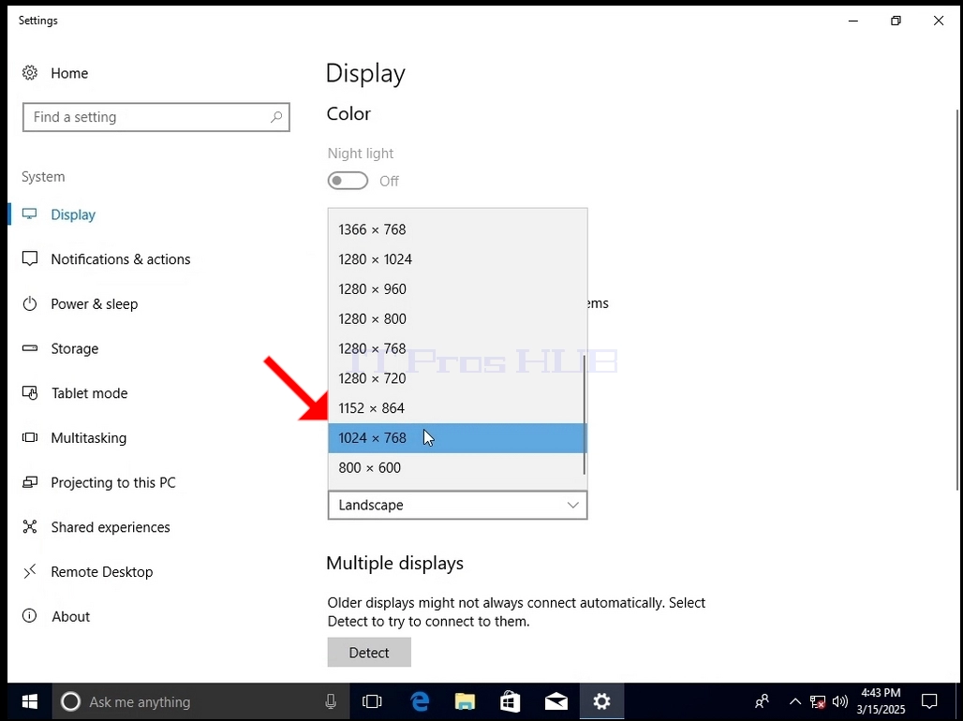Click the Detect button

click(369, 653)
